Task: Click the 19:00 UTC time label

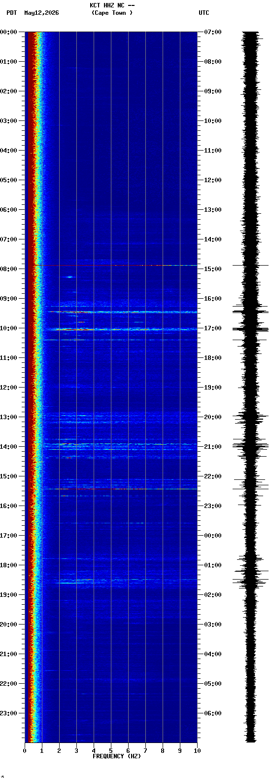Action: [213, 388]
